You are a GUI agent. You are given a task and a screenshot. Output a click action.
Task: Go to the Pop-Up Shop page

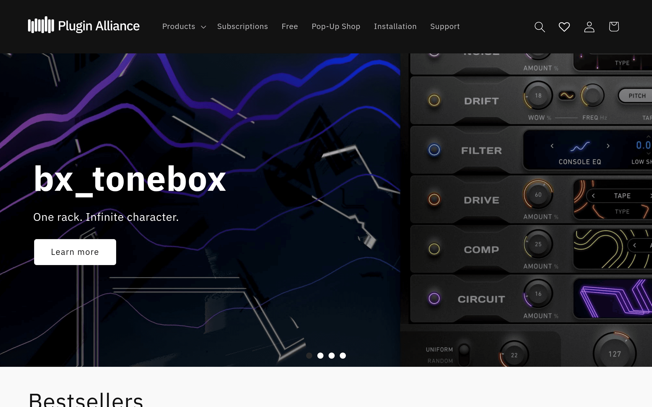click(x=336, y=26)
